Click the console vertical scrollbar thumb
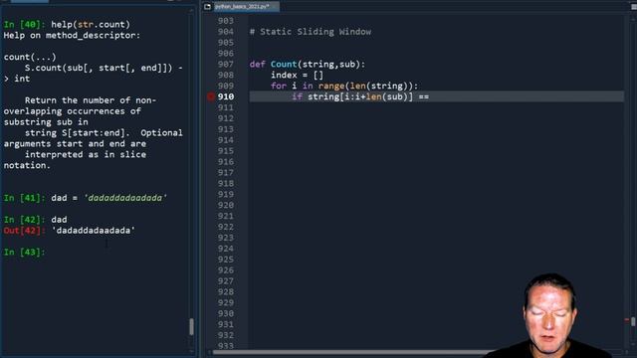 click(191, 326)
